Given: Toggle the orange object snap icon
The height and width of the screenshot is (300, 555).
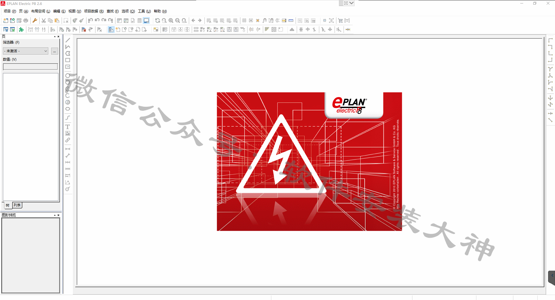Looking at the screenshot, I should coord(258,21).
